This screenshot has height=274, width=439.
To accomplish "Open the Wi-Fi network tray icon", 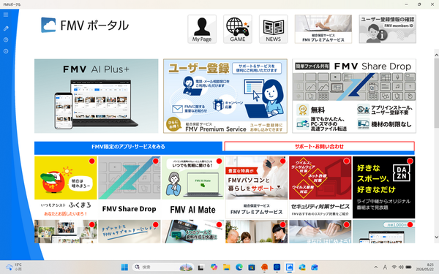I will click(394, 267).
